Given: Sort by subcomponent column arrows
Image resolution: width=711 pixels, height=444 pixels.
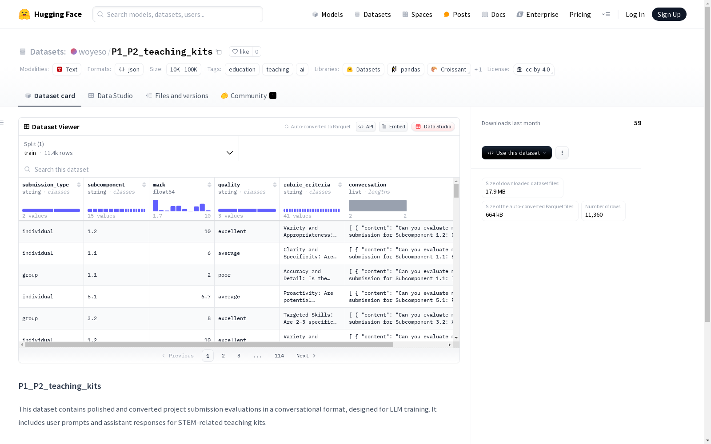Looking at the screenshot, I should pyautogui.click(x=144, y=185).
